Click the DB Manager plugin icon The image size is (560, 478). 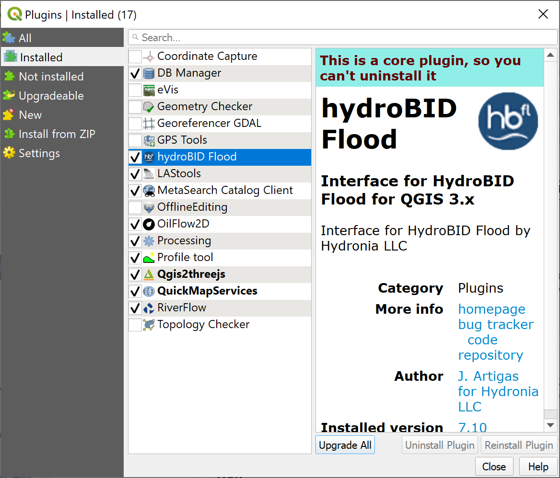tap(149, 73)
